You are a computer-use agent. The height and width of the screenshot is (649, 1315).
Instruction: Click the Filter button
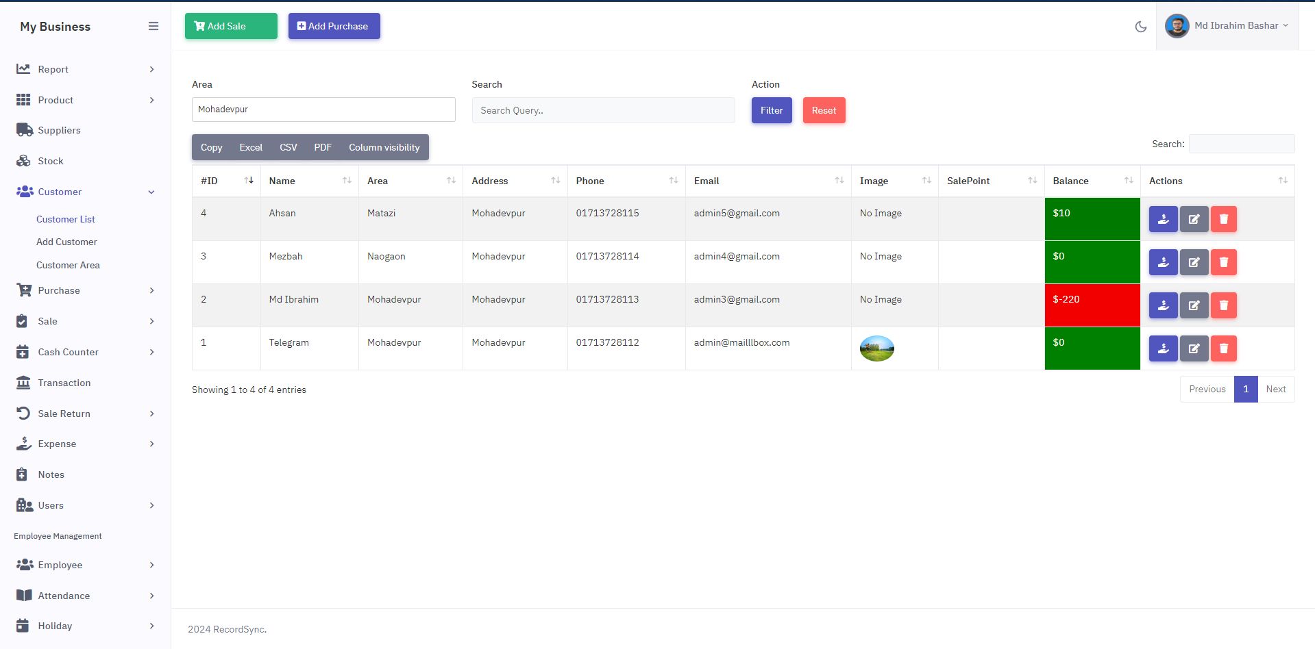point(771,110)
